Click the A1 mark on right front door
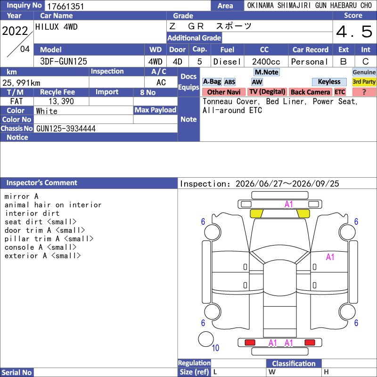 pos(330,257)
